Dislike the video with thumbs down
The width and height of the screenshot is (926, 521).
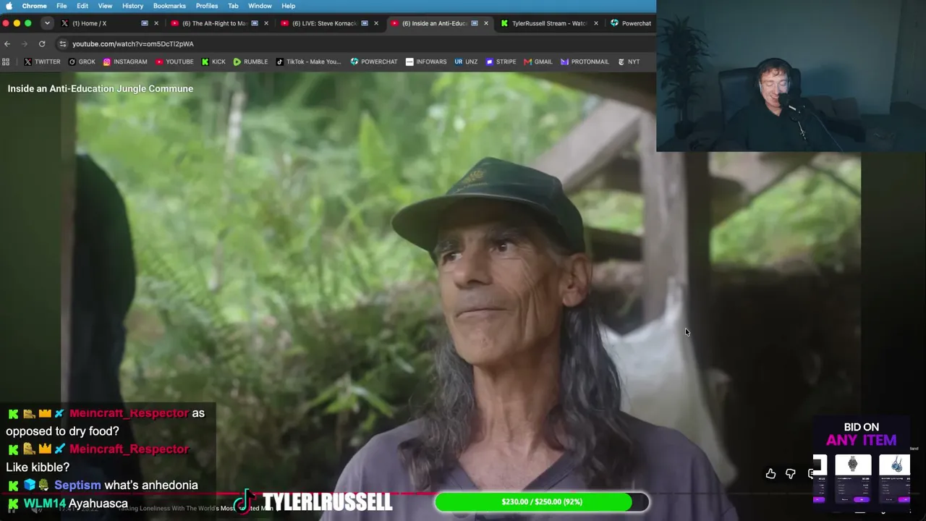[x=790, y=474]
